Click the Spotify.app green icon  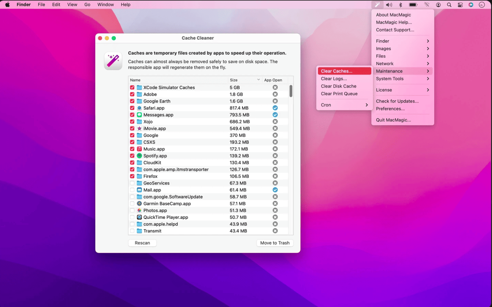pyautogui.click(x=139, y=156)
